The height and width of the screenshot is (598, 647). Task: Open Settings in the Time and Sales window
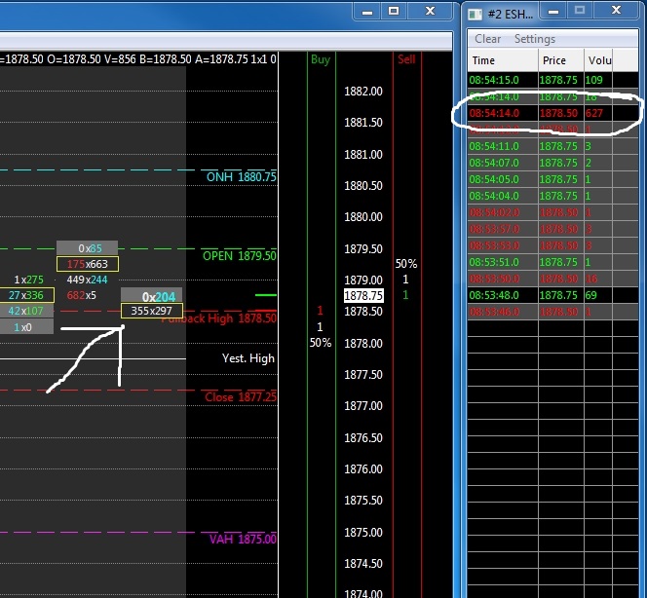[535, 39]
